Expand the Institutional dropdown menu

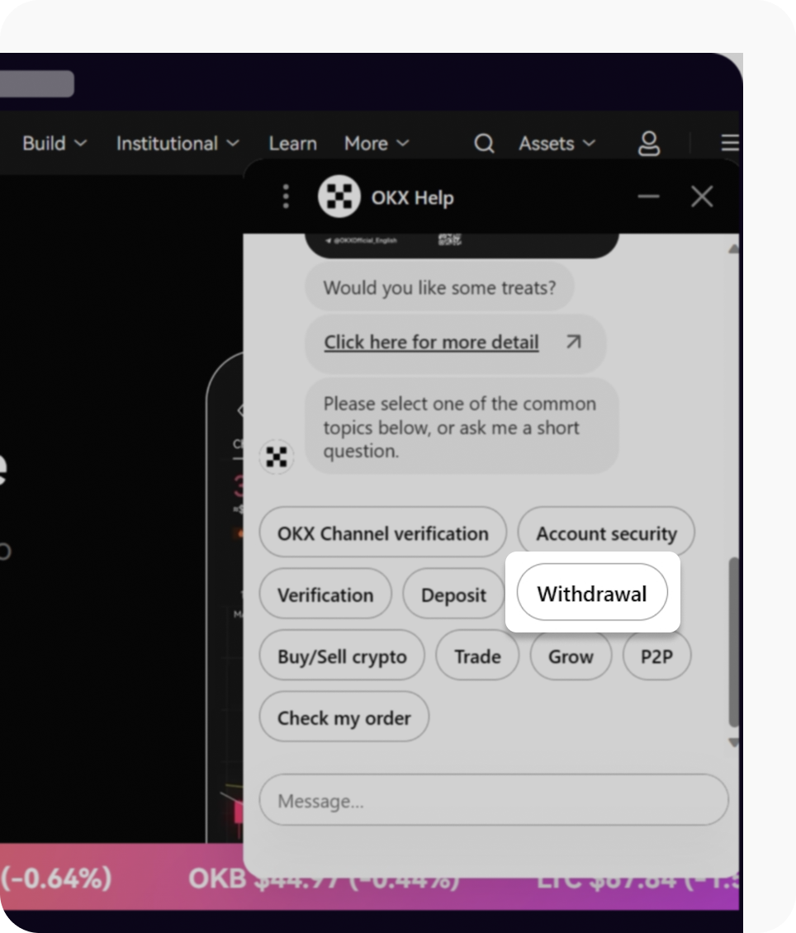pos(178,144)
